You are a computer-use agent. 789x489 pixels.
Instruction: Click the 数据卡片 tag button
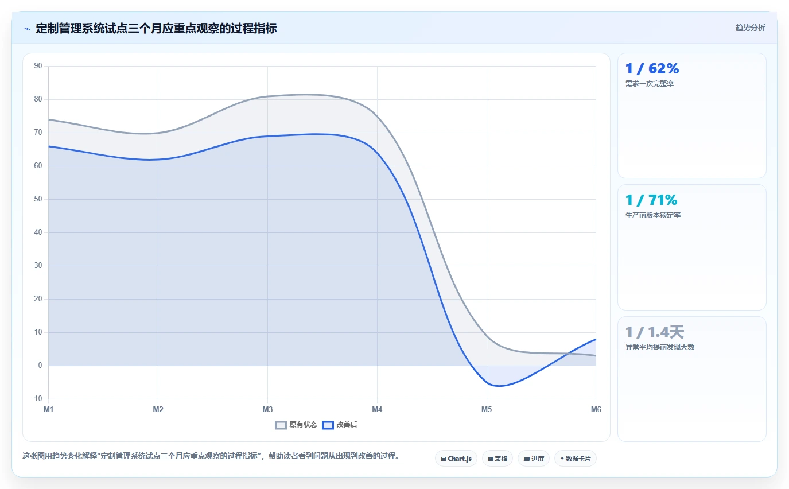pyautogui.click(x=576, y=459)
